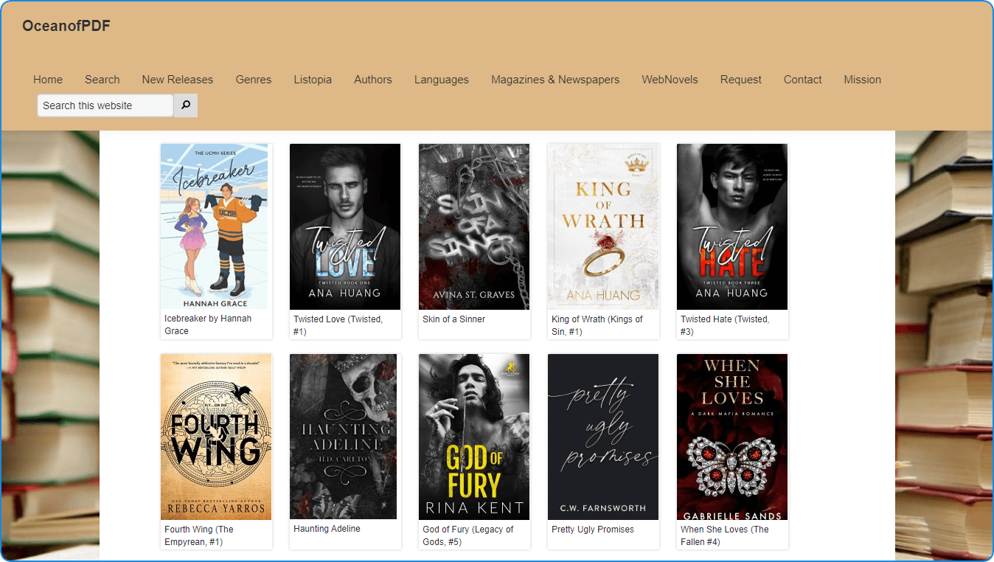Viewport: 994px width, 562px height.
Task: Open the Twisted Hate (Twisted, #3) link
Action: click(x=725, y=325)
